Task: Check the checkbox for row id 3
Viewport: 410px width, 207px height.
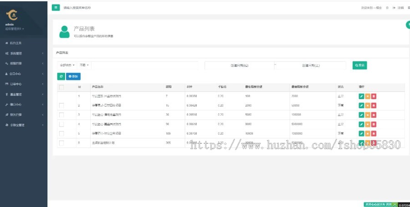Action: (61, 115)
